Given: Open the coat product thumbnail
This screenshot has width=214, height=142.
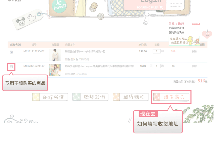Looking at the screenshot, I should tap(55, 55).
